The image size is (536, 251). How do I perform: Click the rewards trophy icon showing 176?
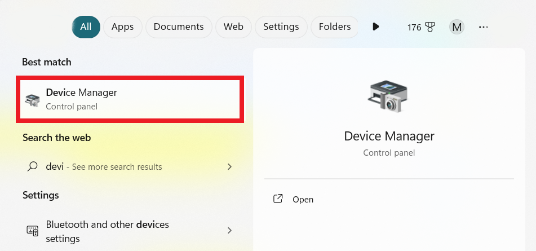click(431, 27)
